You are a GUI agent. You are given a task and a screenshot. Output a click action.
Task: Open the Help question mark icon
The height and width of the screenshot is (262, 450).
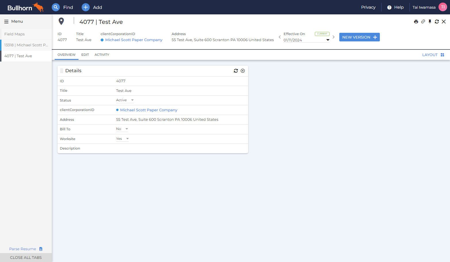[389, 7]
